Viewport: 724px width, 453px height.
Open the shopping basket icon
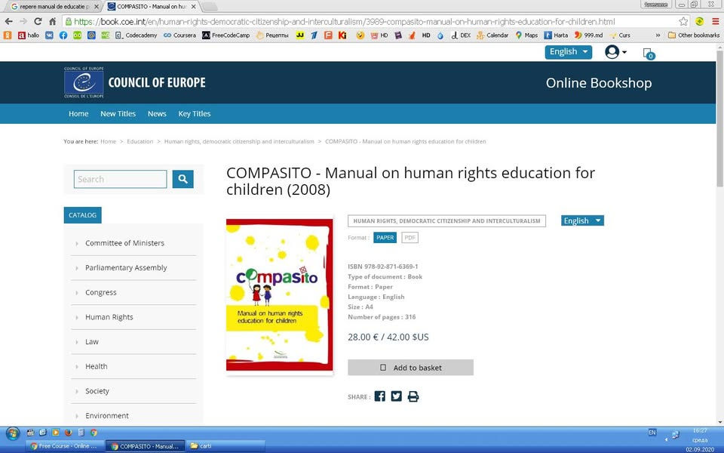647,53
